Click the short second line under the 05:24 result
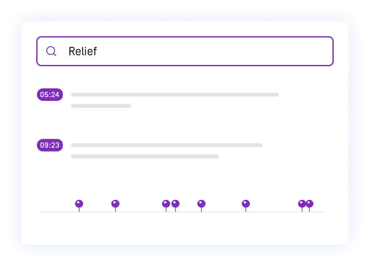Viewport: 370px width, 266px height. point(101,106)
